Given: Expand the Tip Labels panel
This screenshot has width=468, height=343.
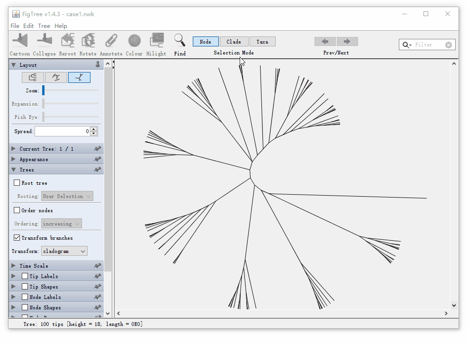Looking at the screenshot, I should [x=13, y=276].
